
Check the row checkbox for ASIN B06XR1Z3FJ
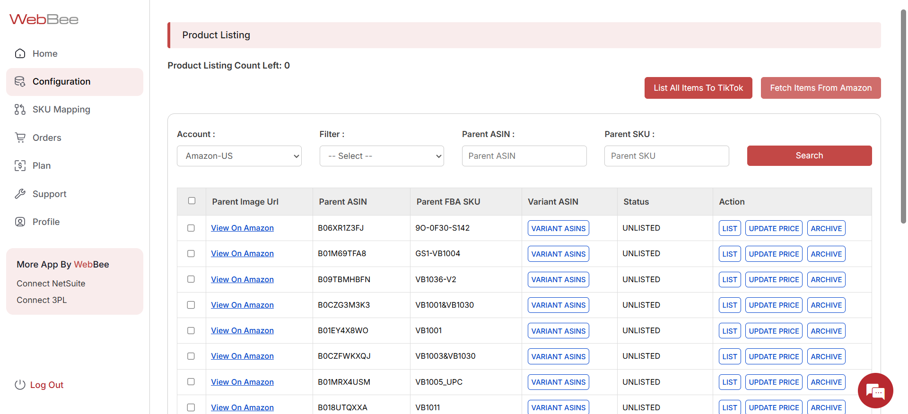point(191,228)
